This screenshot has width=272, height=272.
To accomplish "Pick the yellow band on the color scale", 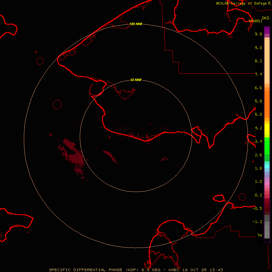I will [x=267, y=128].
